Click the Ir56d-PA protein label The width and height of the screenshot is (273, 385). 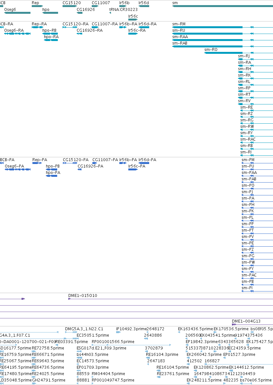click(148, 160)
